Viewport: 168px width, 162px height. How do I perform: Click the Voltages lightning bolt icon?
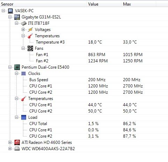pos(30,30)
